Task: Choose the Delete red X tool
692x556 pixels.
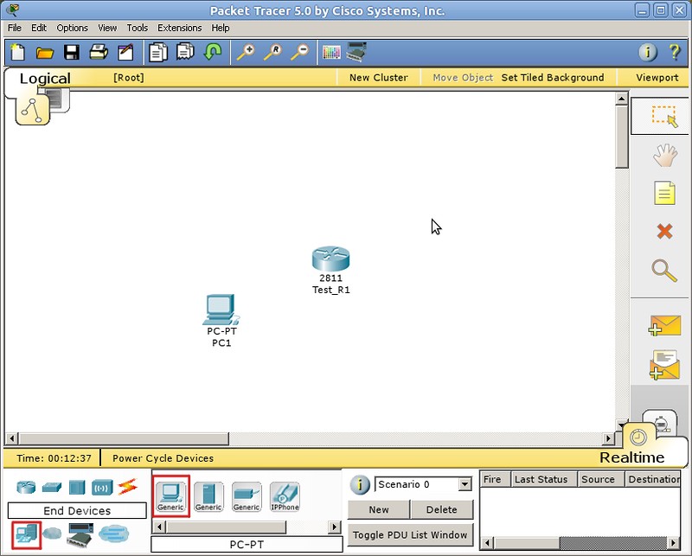Action: click(664, 231)
